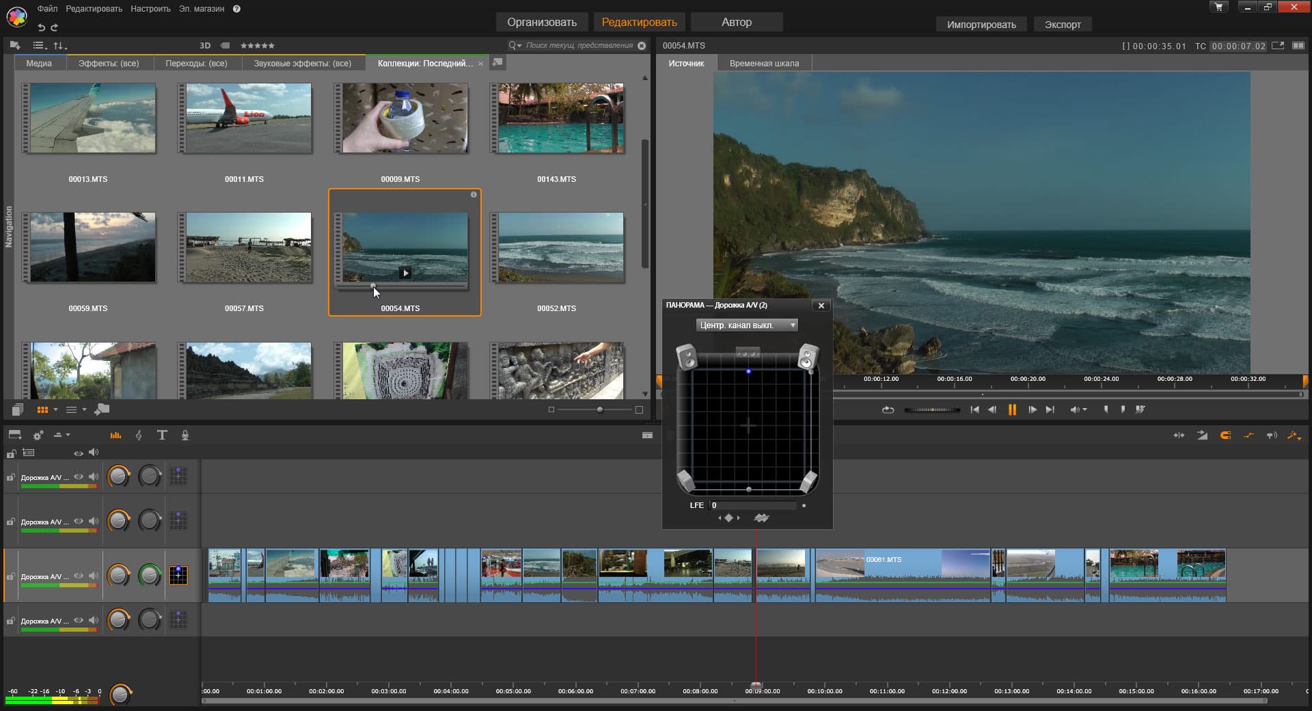Click the thumbnail size zoom slider
1312x711 pixels.
(x=599, y=410)
